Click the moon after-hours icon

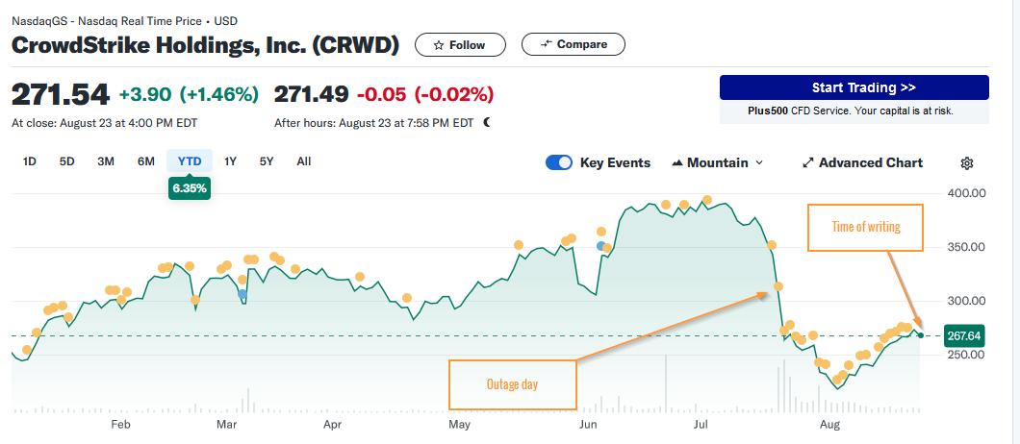coord(487,122)
